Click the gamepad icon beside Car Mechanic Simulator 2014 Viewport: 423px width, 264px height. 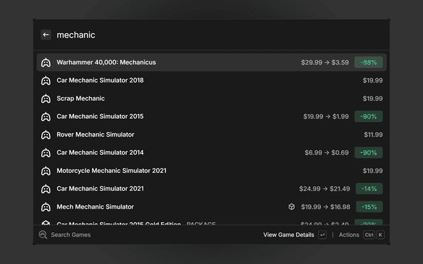coord(46,152)
